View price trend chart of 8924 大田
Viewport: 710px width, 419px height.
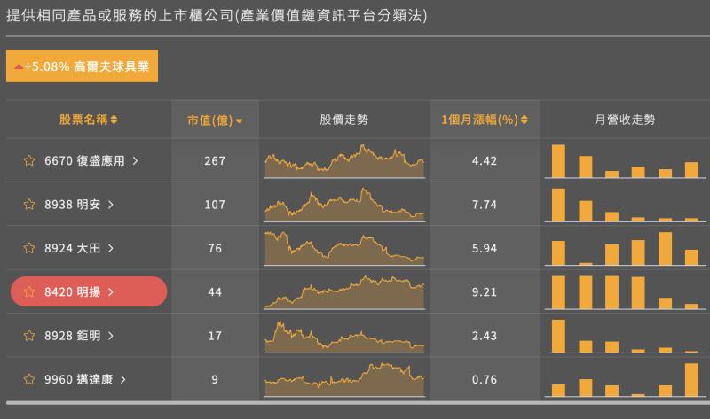point(344,248)
